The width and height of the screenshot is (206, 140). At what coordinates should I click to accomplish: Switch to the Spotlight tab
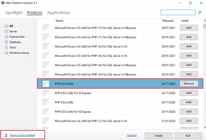click(x=14, y=13)
